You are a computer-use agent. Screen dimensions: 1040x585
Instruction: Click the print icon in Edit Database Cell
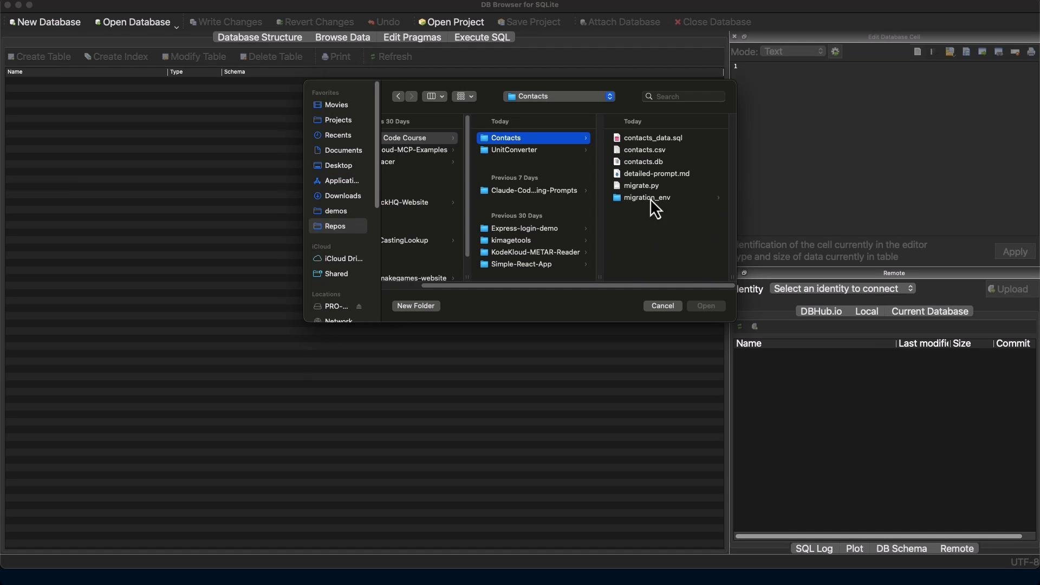[1031, 51]
